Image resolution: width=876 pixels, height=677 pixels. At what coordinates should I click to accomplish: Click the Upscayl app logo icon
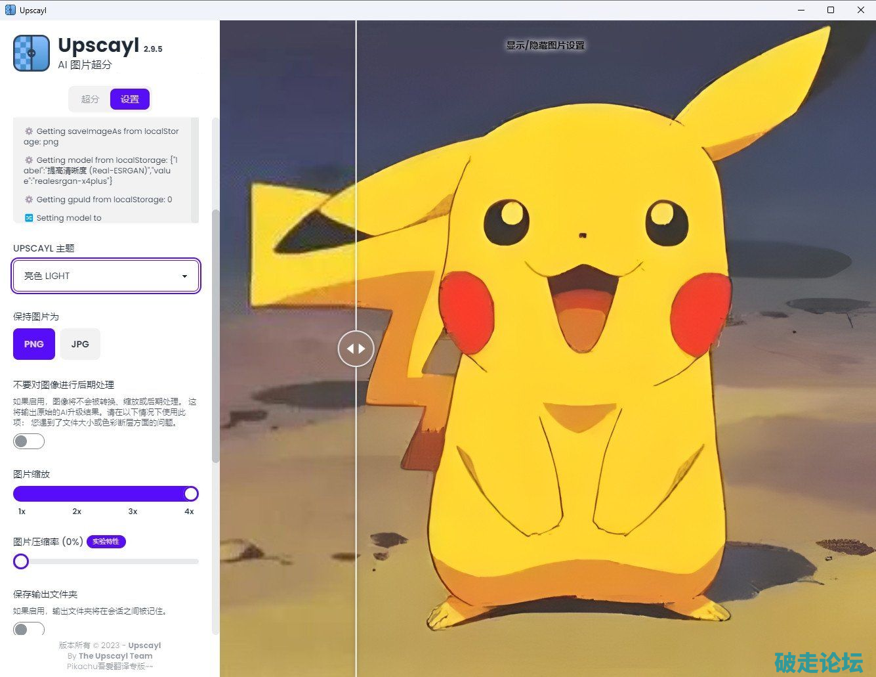[31, 53]
